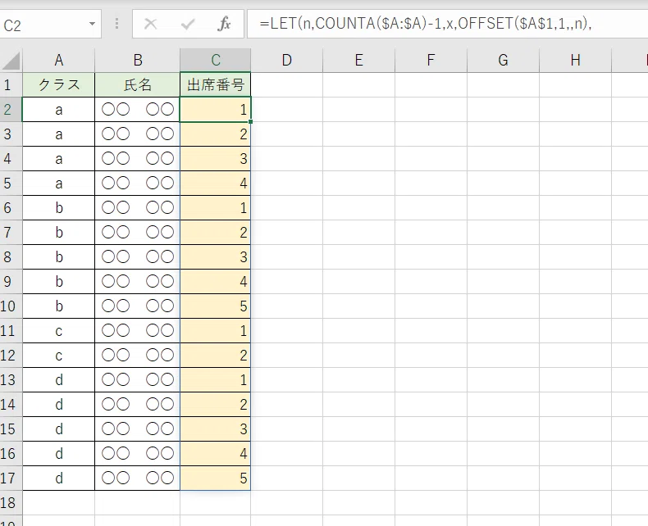648x526 pixels.
Task: Click the 出席番号 header cell
Action: pyautogui.click(x=215, y=85)
